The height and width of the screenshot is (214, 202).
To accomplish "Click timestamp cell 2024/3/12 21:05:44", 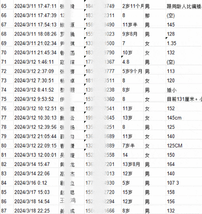I will (36, 136).
